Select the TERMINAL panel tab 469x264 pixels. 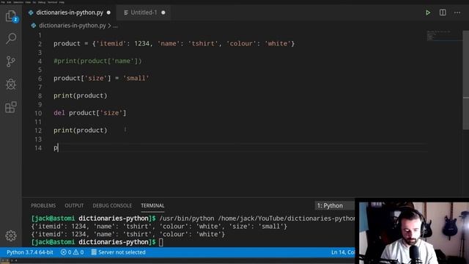coord(152,205)
